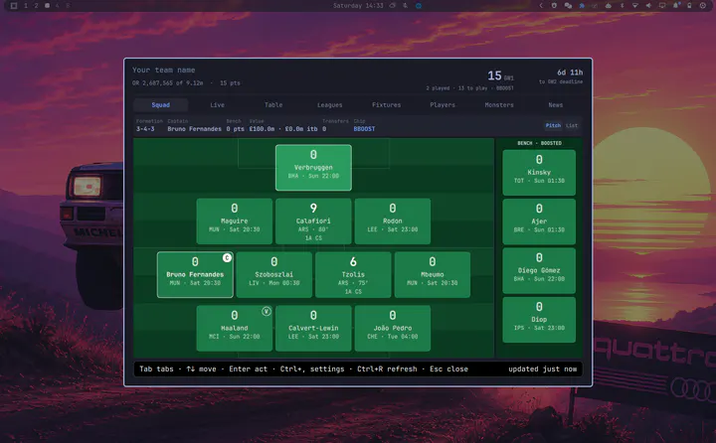This screenshot has width=716, height=443.
Task: Switch to workspace 1 in the top bar
Action: click(x=26, y=6)
